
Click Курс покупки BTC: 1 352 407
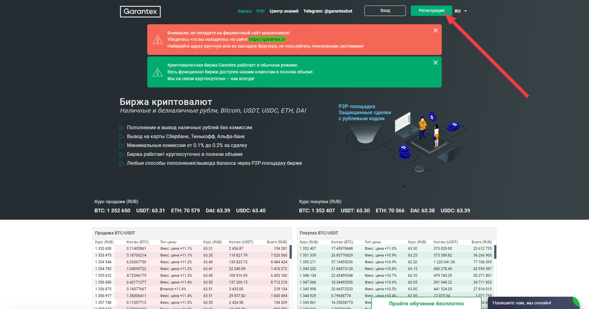point(317,210)
